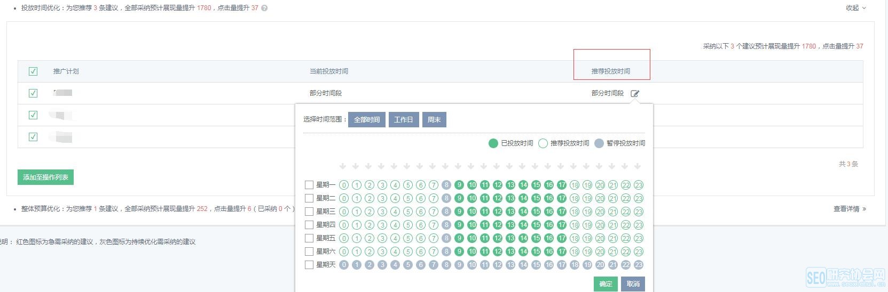
Task: Click hour 18 circle in the 星期四 row
Action: coord(575,225)
